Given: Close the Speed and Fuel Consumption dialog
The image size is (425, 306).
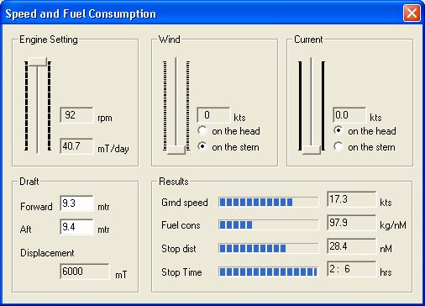Looking at the screenshot, I should click(412, 13).
